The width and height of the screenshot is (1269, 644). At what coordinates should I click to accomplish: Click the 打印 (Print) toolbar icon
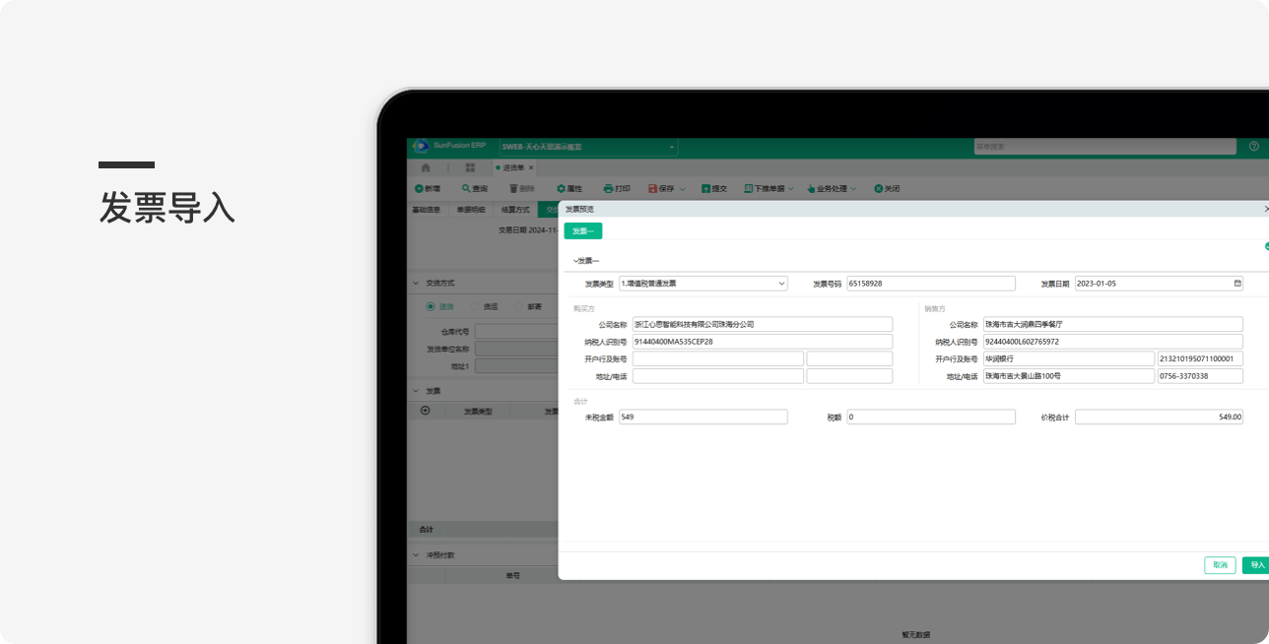pos(609,188)
